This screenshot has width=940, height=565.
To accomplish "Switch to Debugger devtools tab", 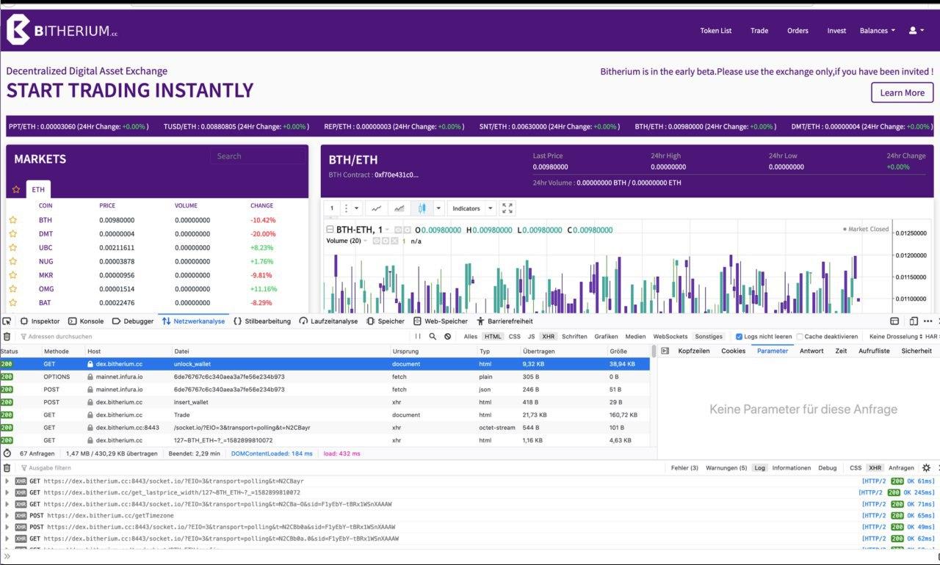I will pos(133,321).
